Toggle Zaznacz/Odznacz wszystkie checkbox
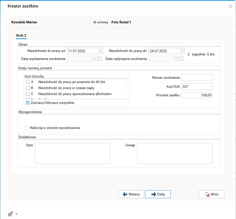This screenshot has width=236, height=219. pyautogui.click(x=28, y=103)
